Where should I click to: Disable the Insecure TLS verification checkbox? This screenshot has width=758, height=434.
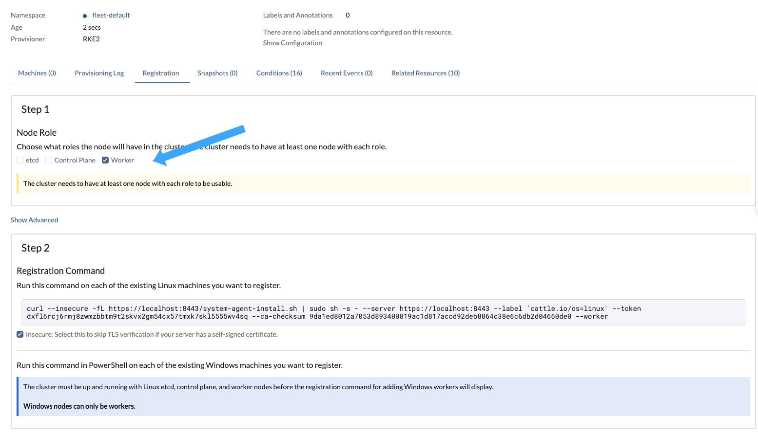point(20,334)
